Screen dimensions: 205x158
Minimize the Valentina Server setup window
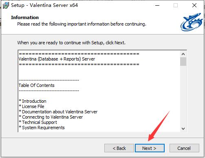tap(157, 5)
